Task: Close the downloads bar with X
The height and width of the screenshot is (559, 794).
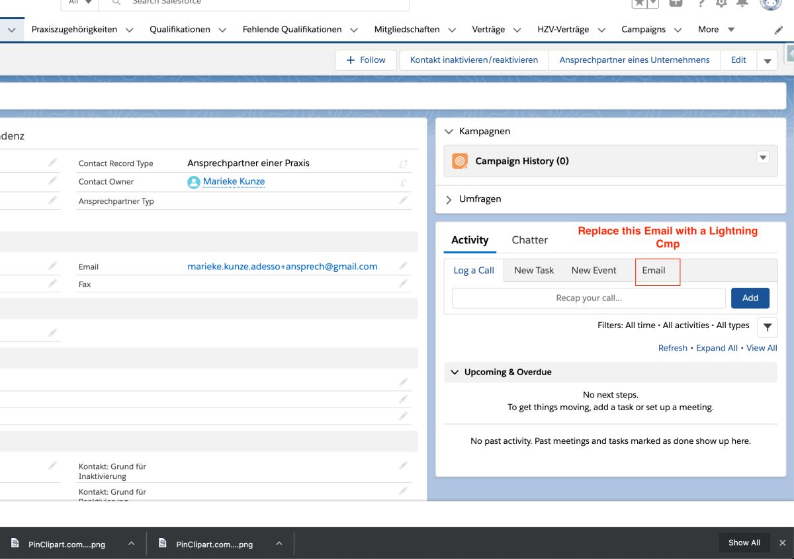Action: [782, 542]
